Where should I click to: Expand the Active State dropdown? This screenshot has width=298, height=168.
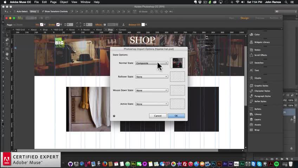pyautogui.click(x=152, y=104)
